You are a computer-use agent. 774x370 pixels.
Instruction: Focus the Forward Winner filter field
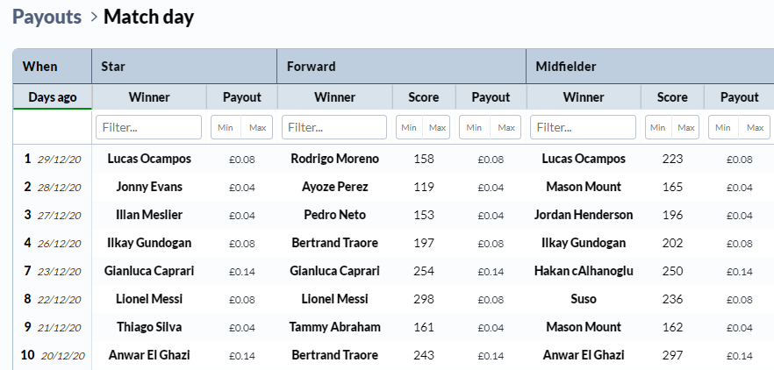click(x=334, y=127)
